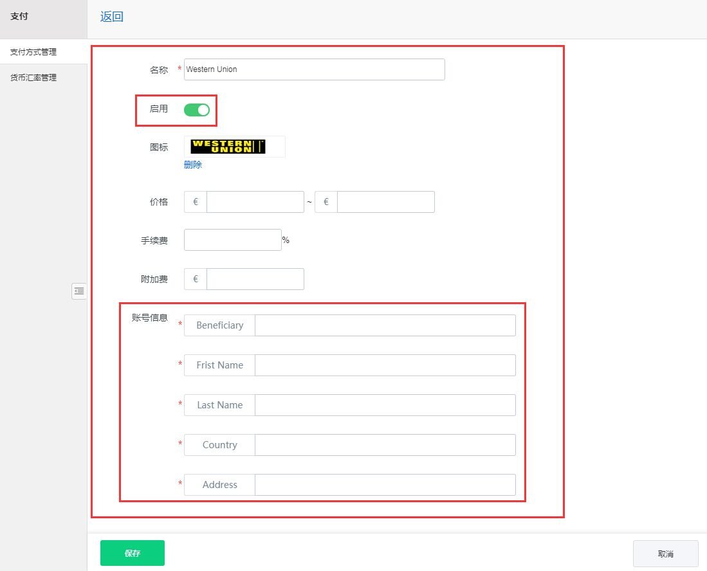Click the sidebar collapse icon
The height and width of the screenshot is (571, 707).
[x=78, y=291]
